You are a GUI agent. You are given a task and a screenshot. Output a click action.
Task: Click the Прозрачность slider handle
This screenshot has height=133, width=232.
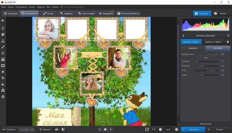216,54
